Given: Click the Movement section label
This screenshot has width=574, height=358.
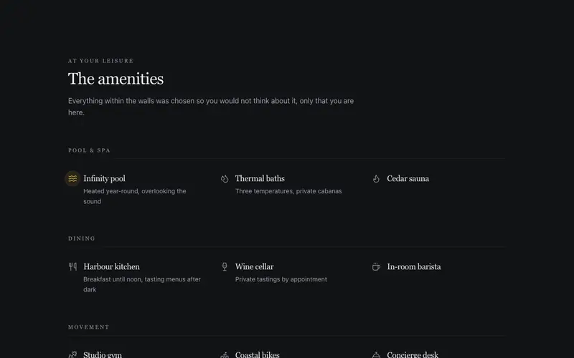Looking at the screenshot, I should click(x=88, y=327).
